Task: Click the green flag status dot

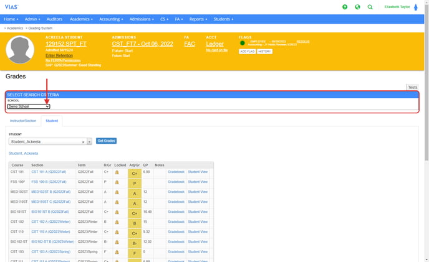Action: 242,43
